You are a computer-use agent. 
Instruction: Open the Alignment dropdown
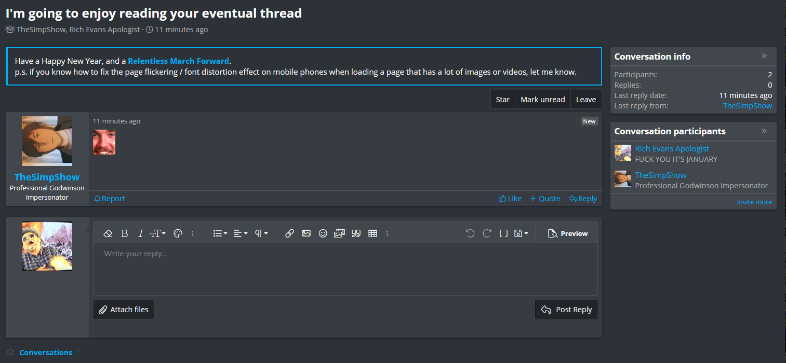coord(241,233)
